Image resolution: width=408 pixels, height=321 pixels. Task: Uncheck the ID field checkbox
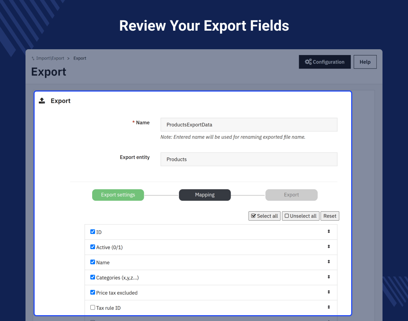click(x=93, y=232)
